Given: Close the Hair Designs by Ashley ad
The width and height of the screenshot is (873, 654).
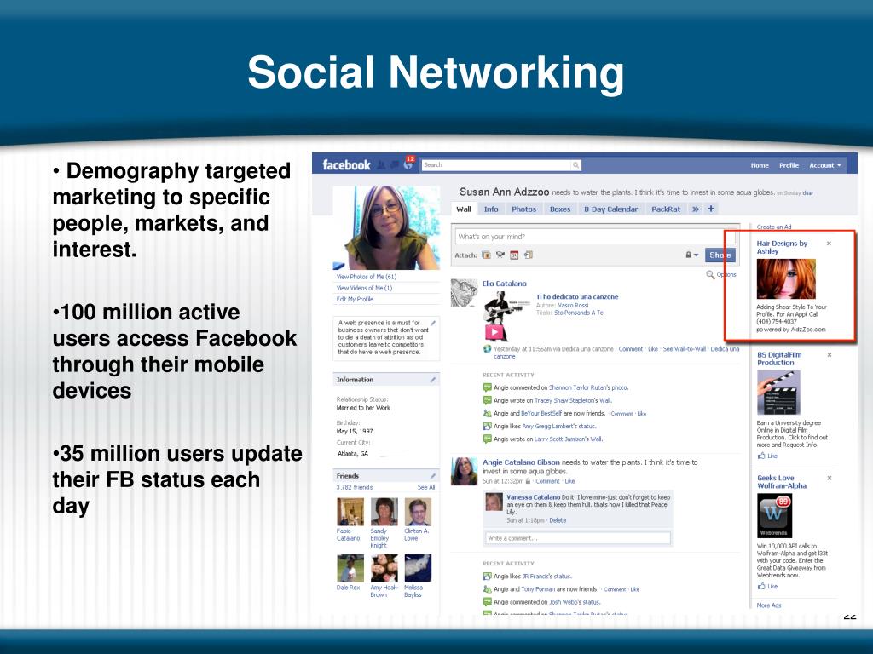Looking at the screenshot, I should [x=829, y=244].
